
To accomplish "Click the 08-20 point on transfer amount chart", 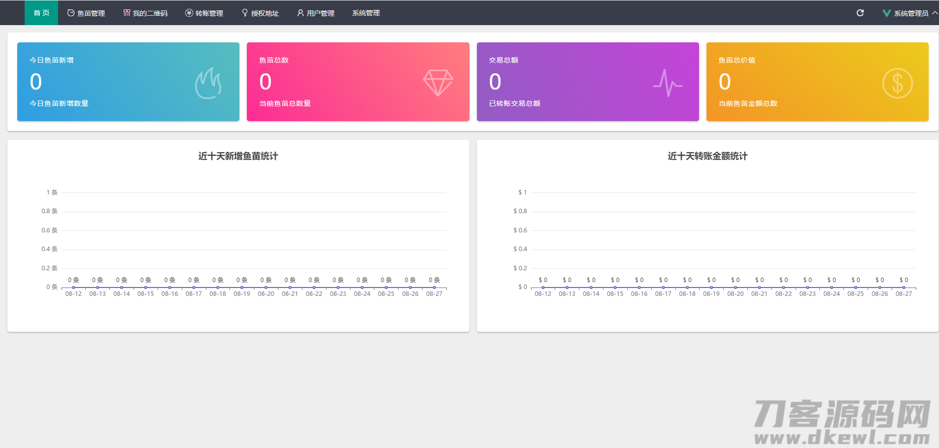I will [x=736, y=288].
